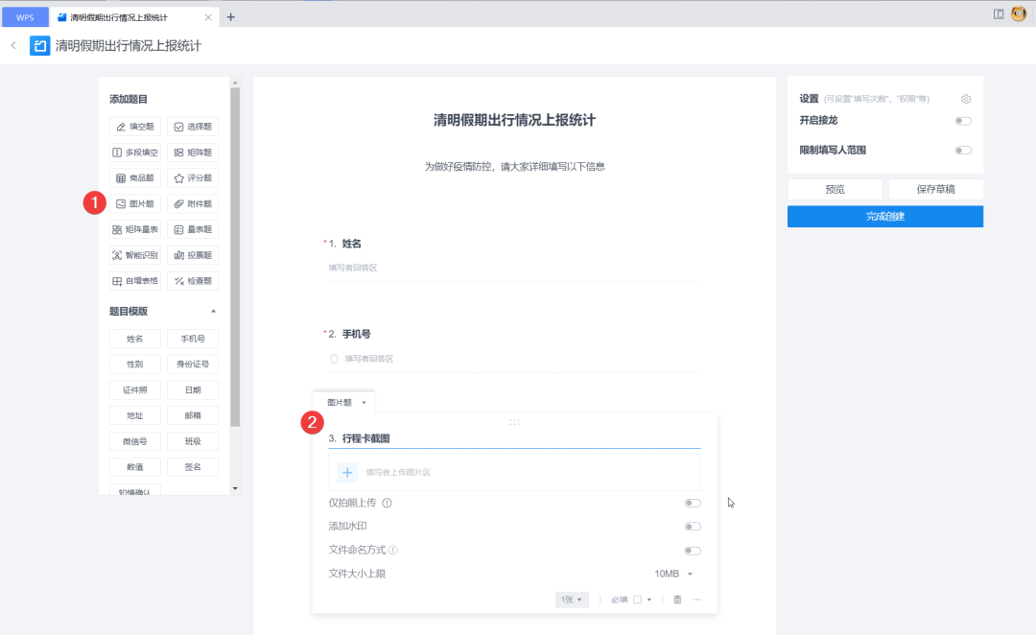Select the 填空题 question type icon
The height and width of the screenshot is (635, 1036).
tap(135, 126)
